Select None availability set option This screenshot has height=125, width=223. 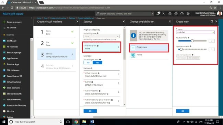tap(149, 55)
